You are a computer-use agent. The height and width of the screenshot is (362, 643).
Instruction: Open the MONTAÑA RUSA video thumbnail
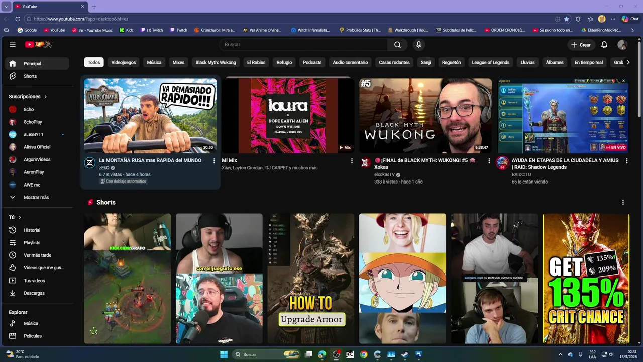(x=150, y=116)
